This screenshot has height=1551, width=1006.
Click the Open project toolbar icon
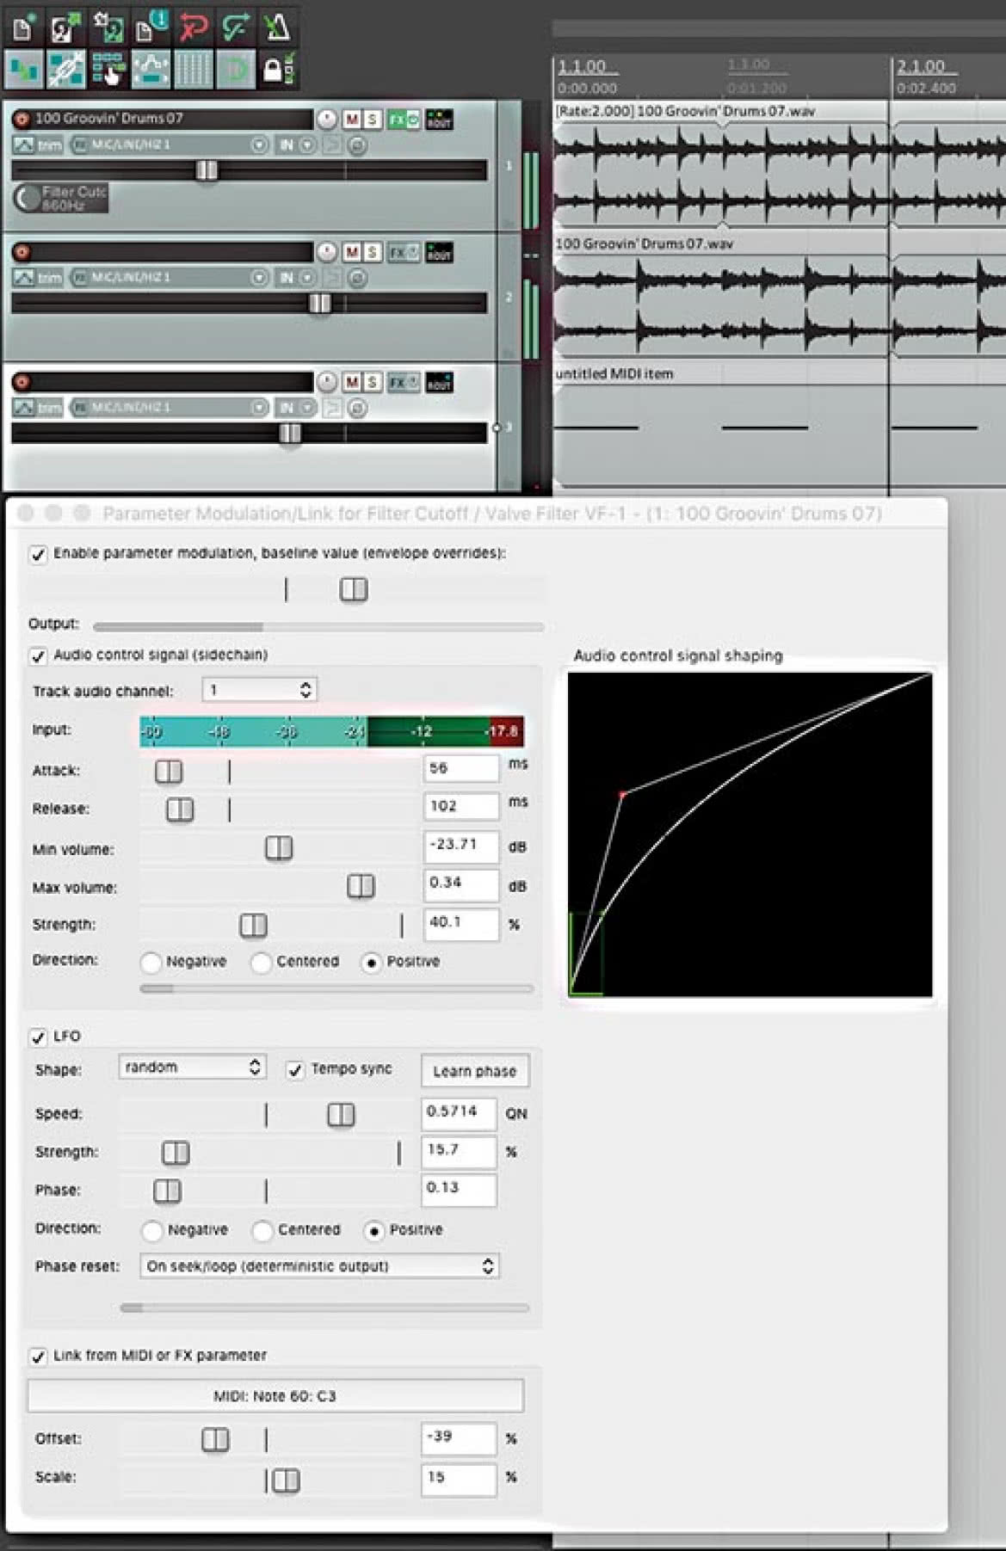[x=65, y=27]
